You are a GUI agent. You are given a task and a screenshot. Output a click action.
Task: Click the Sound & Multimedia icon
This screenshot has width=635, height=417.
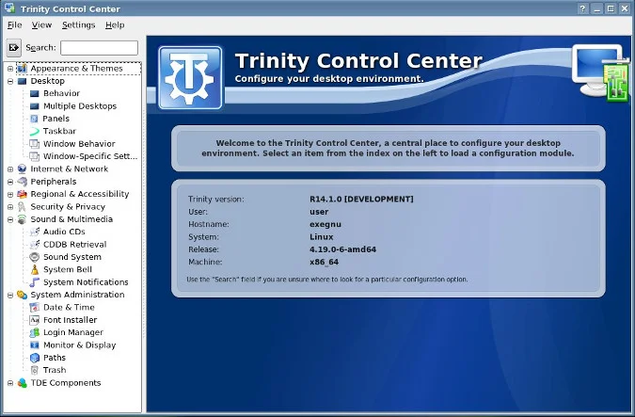click(22, 219)
